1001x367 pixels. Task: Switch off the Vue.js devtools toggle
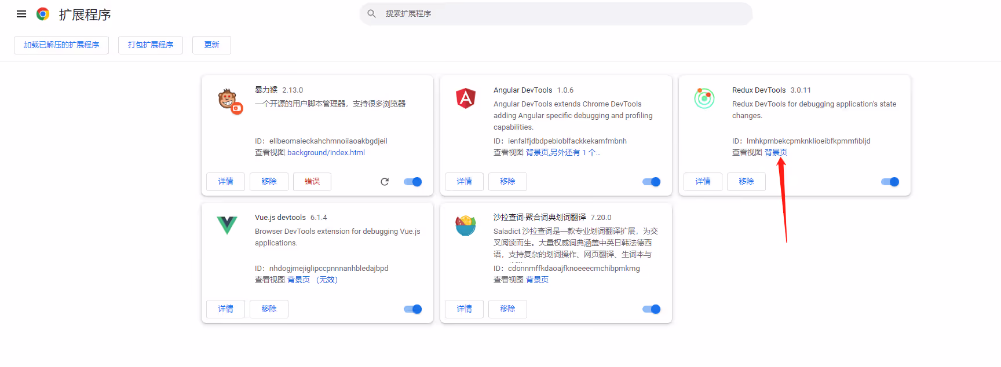[x=413, y=309]
